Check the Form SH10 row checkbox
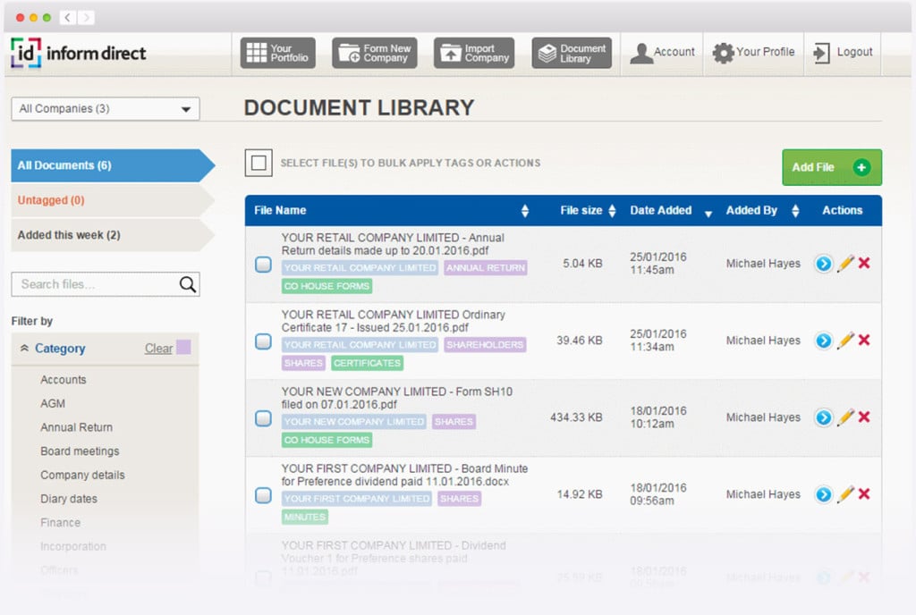 (x=263, y=417)
